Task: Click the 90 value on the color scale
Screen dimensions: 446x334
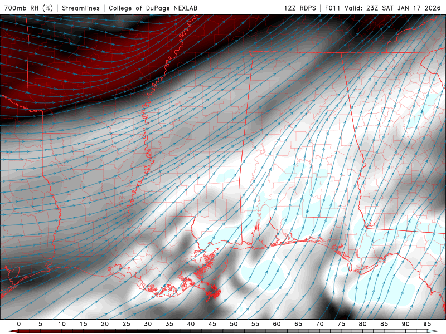Action: click(x=405, y=324)
